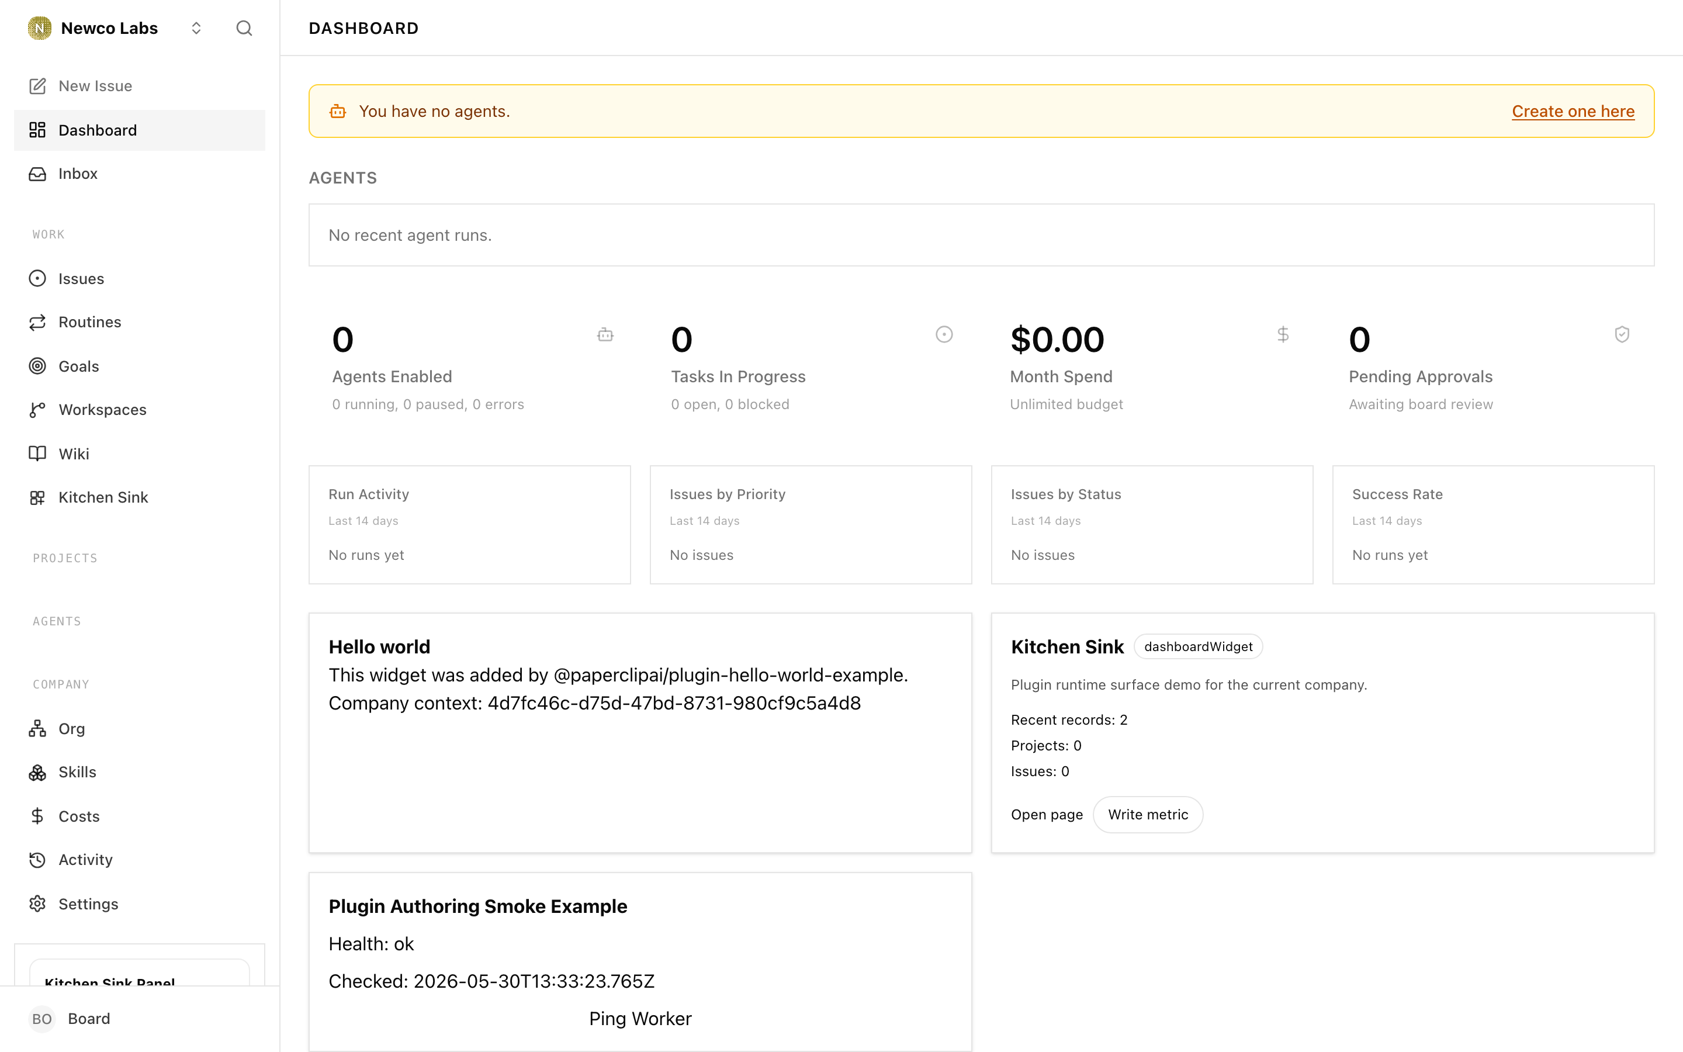Click the 'Health: ok' status text
This screenshot has height=1052, width=1683.
(370, 944)
